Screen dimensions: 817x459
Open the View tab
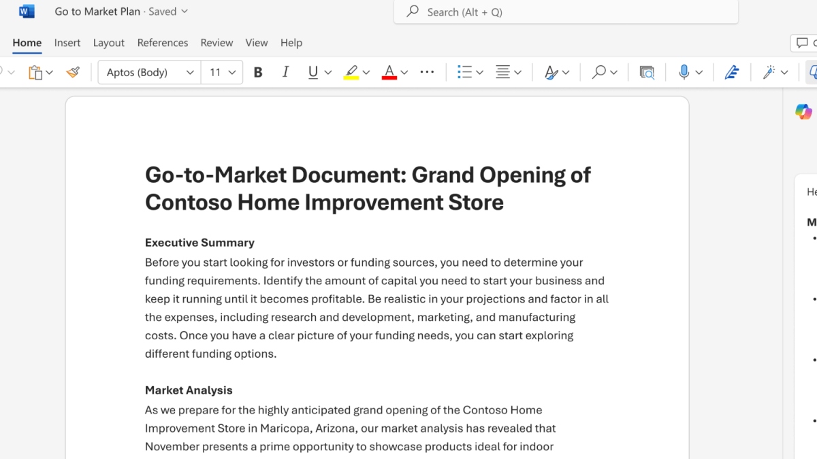click(x=257, y=43)
